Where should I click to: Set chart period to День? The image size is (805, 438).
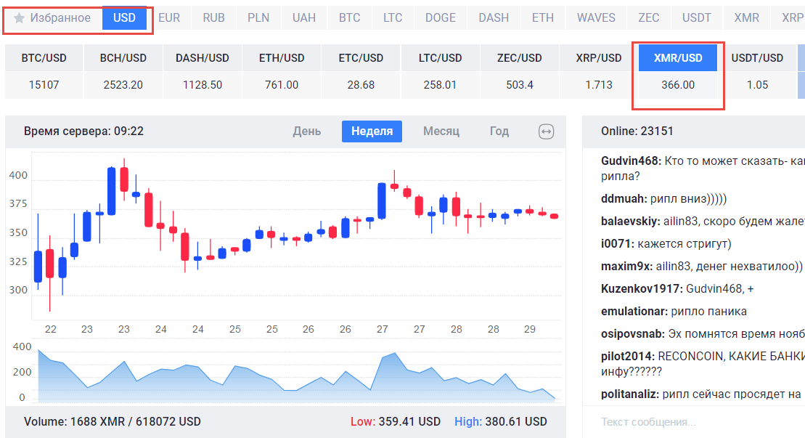pos(306,131)
